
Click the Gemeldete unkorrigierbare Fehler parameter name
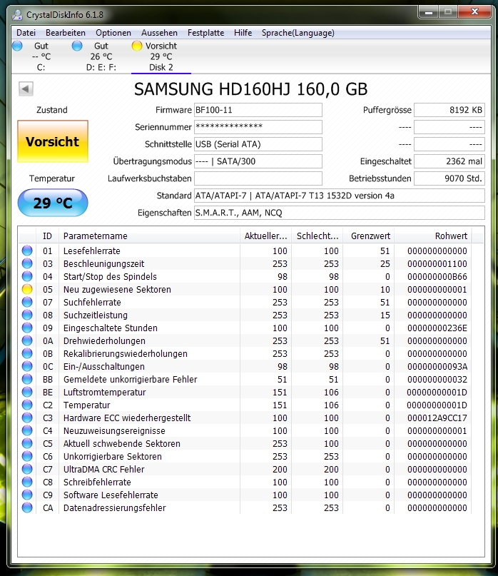[x=130, y=380]
